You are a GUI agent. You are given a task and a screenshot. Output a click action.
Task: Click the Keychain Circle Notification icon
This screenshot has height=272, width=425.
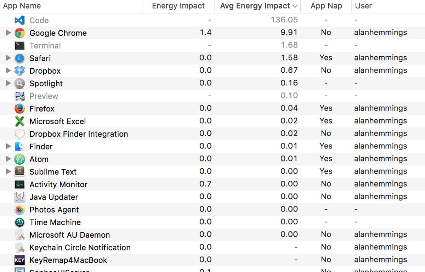[19, 248]
